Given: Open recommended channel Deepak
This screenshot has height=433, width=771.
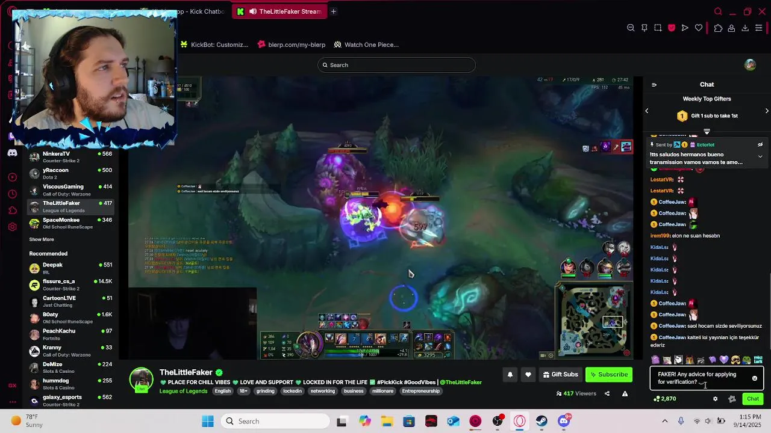Looking at the screenshot, I should (70, 268).
